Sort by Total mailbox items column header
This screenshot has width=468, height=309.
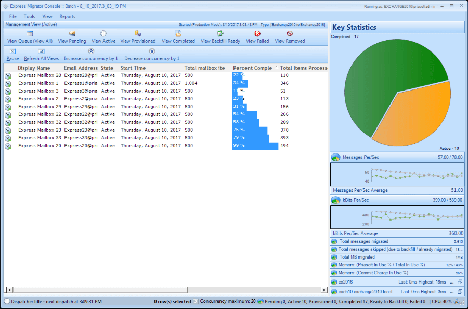(205, 68)
